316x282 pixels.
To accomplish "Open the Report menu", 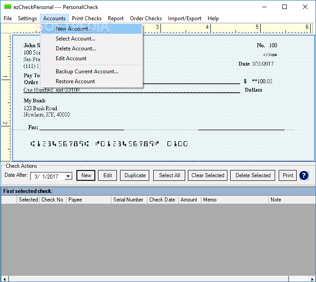I will click(x=116, y=18).
